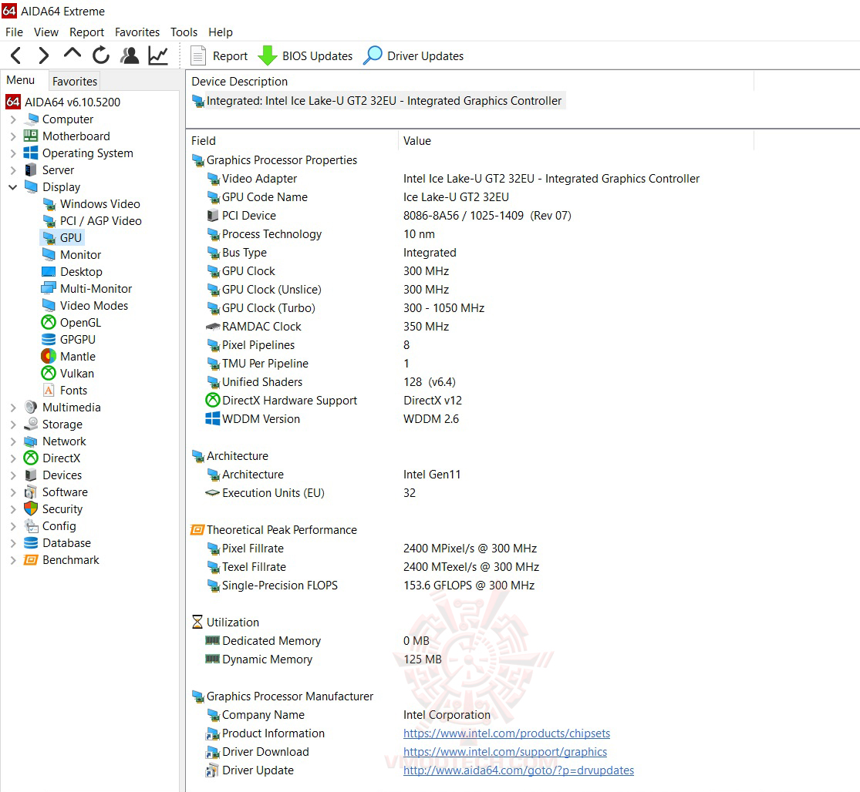Screen dimensions: 860x792
Task: Click the AIDA64 v6.10.5200 root node
Action: coord(73,102)
